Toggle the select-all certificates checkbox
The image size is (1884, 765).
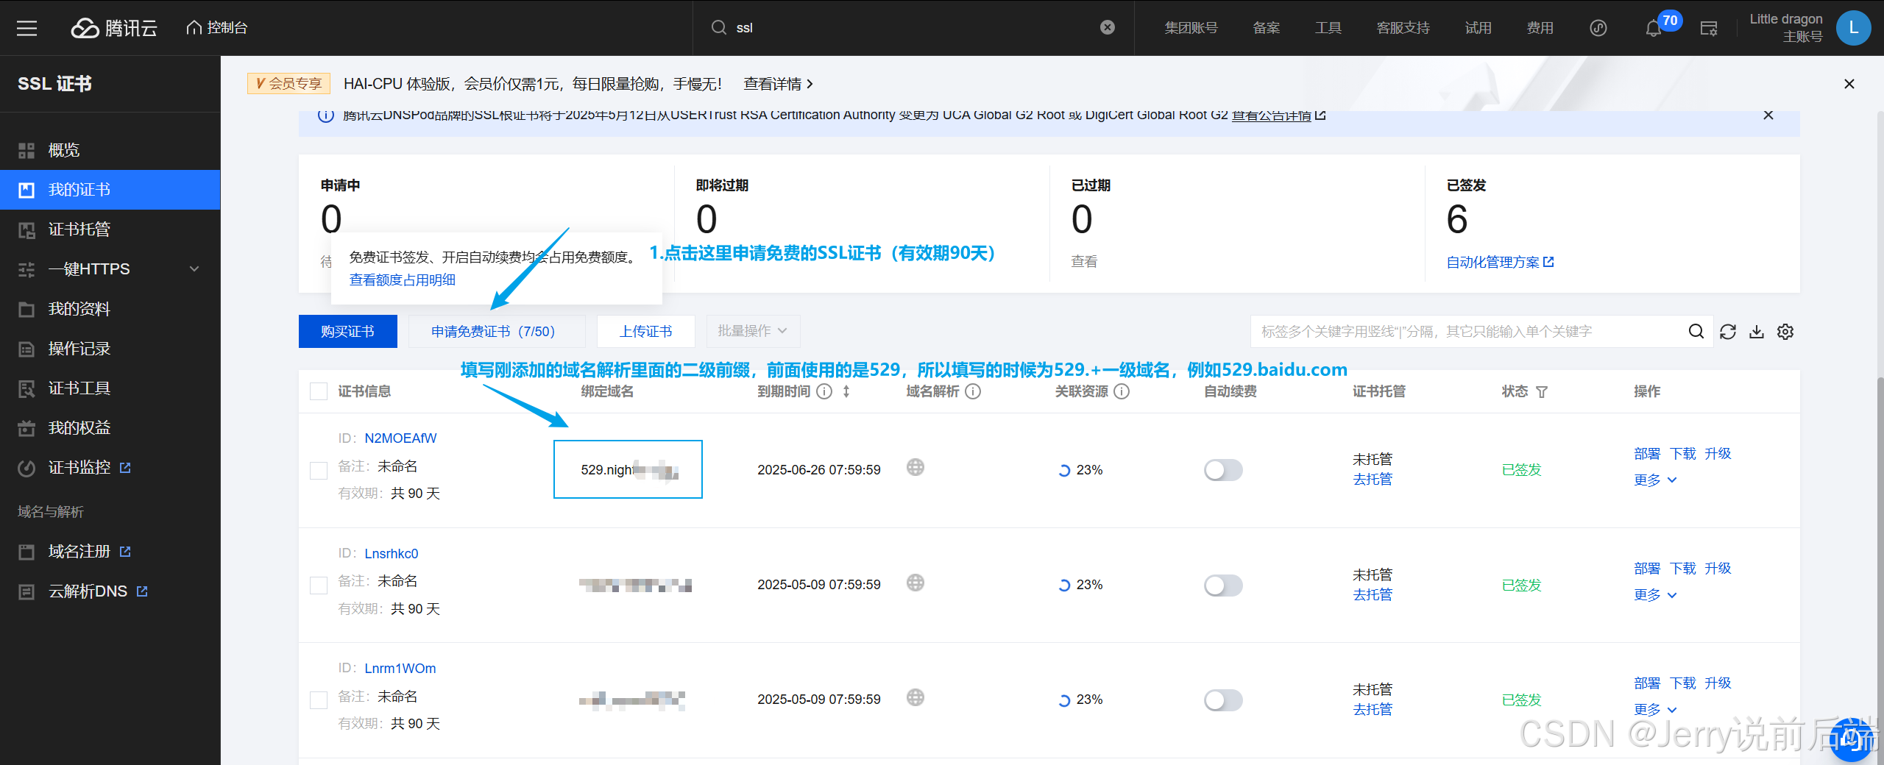[x=319, y=391]
